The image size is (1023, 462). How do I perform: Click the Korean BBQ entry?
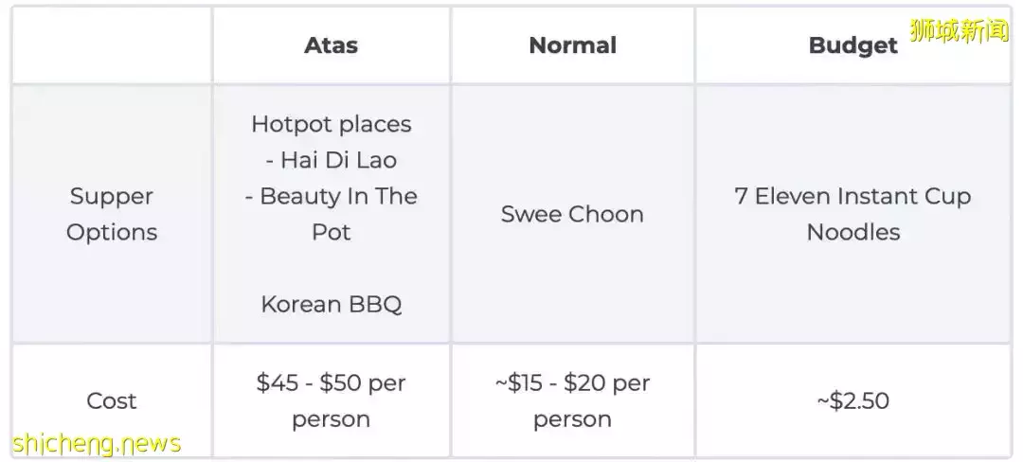(x=331, y=304)
